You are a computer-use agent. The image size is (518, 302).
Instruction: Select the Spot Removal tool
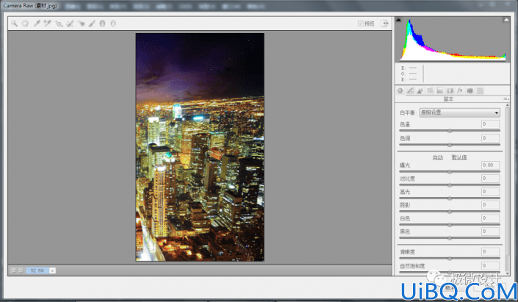click(x=70, y=23)
